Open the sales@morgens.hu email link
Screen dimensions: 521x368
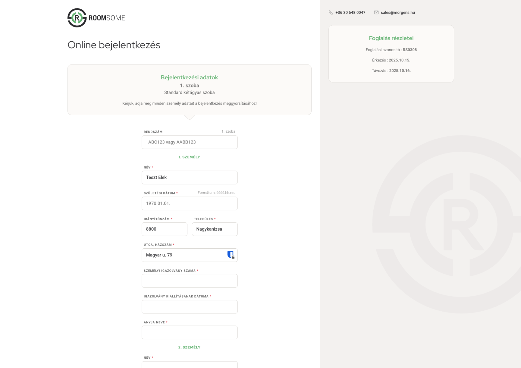click(x=398, y=13)
